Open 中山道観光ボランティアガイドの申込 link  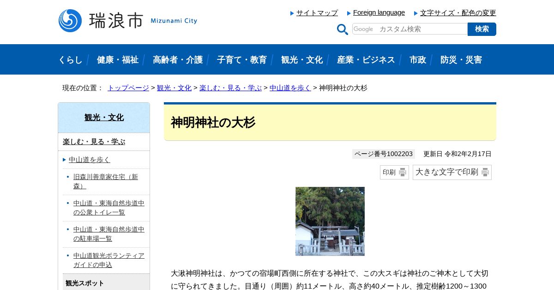(x=109, y=260)
